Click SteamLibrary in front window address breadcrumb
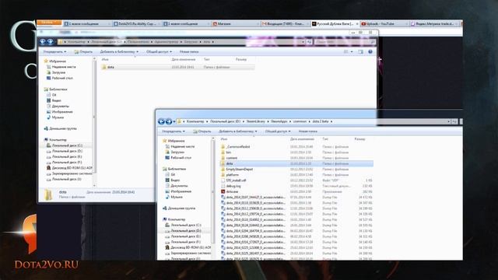Screen dimensions: 498x280 point(255,121)
